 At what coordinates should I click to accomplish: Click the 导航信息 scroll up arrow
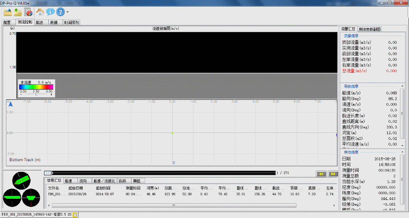coord(402,86)
